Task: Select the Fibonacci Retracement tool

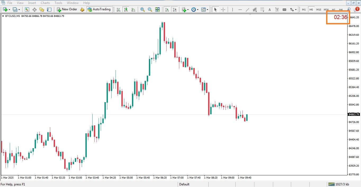Action: click(262, 10)
